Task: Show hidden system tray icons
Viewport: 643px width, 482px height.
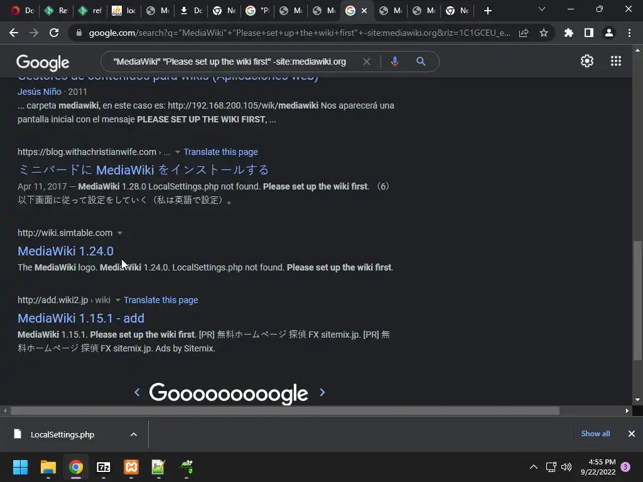Action: (x=534, y=467)
